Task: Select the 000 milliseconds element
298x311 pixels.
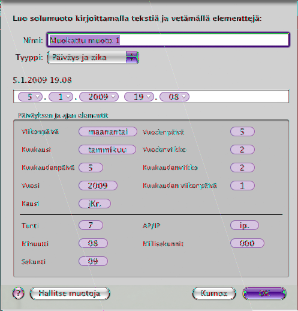Action: click(x=247, y=243)
